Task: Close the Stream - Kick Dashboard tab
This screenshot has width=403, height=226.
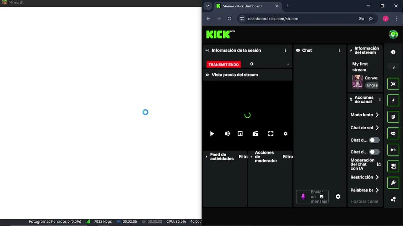Action: click(277, 6)
